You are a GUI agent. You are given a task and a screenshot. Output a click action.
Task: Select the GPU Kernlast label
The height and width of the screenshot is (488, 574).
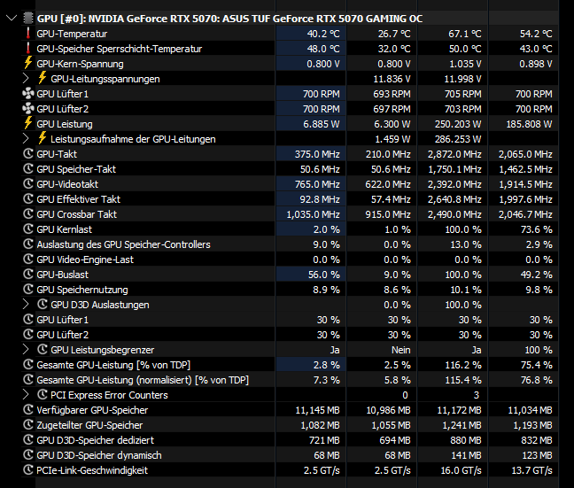(65, 229)
